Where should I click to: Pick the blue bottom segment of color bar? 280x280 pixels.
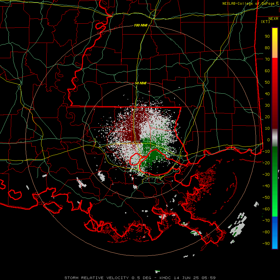click(x=275, y=233)
